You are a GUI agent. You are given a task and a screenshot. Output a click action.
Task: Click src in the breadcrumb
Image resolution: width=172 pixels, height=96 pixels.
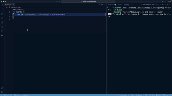6,7
